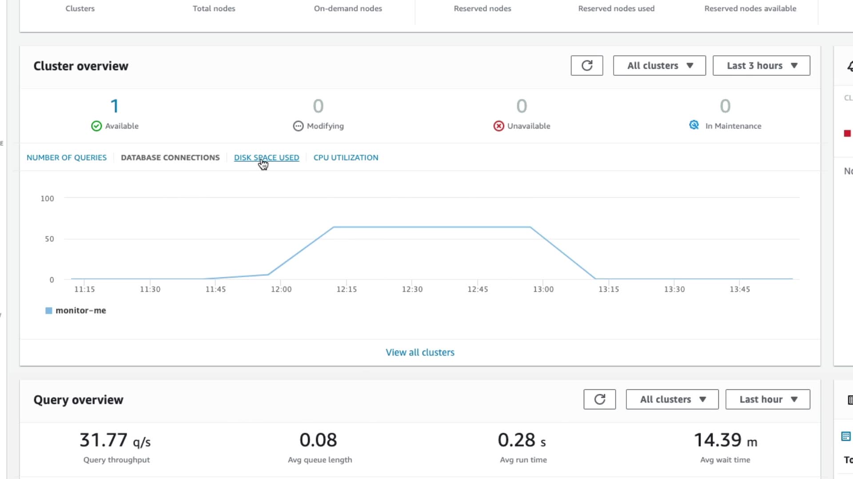Image resolution: width=853 pixels, height=479 pixels.
Task: Click the Query overview refresh icon
Action: click(x=599, y=399)
